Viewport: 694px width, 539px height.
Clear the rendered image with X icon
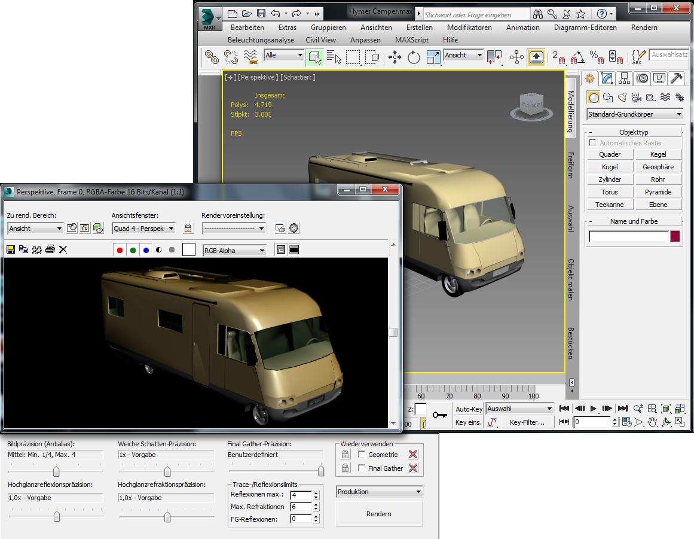tap(63, 249)
